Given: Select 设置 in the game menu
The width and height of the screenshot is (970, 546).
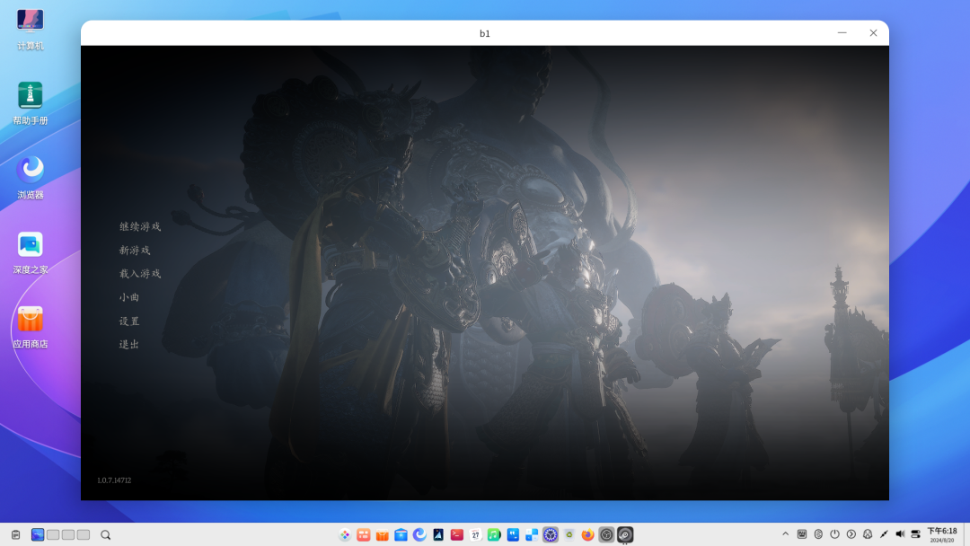Looking at the screenshot, I should [x=128, y=321].
